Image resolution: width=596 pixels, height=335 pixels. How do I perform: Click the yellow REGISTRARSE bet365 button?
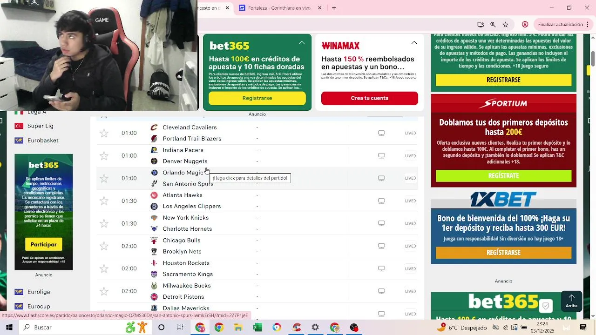point(503,80)
